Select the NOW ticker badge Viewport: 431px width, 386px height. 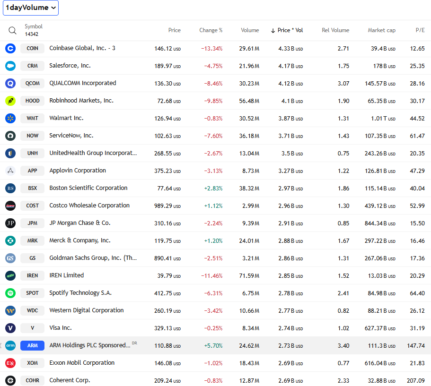point(33,136)
